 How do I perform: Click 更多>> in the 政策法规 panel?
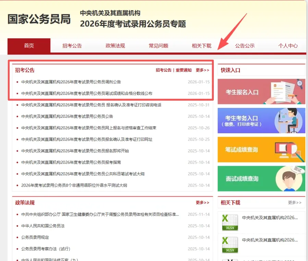pos(202,202)
